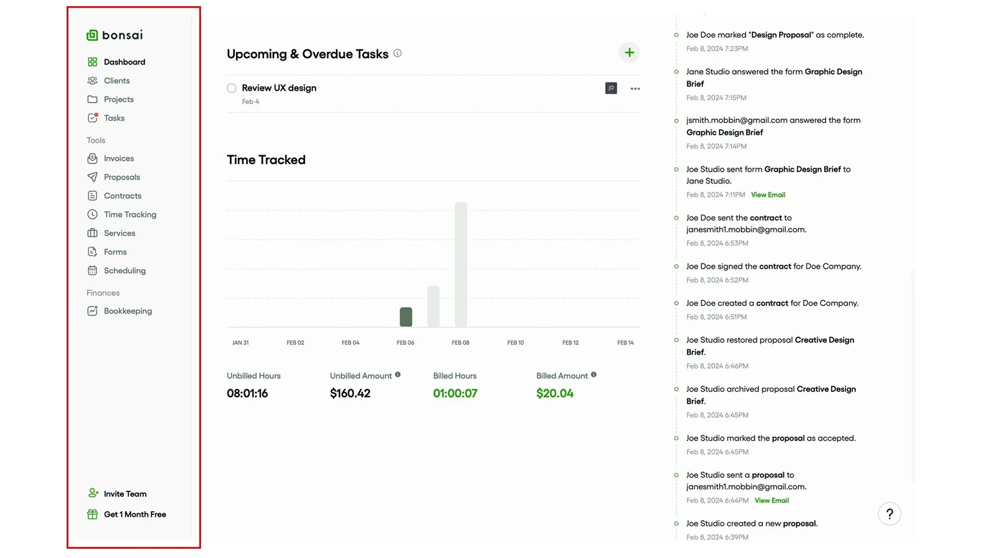Open Invoices via its sidebar icon
The width and height of the screenshot is (992, 558).
coord(92,159)
